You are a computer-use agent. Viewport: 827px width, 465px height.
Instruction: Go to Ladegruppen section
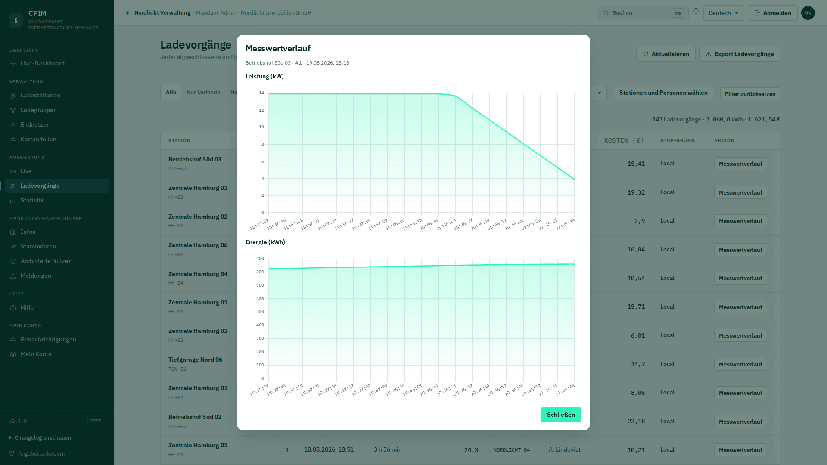(x=57, y=110)
